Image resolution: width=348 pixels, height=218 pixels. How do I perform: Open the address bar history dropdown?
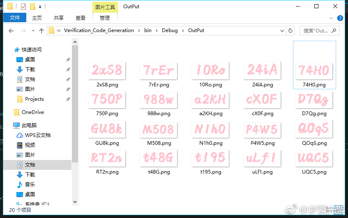pyautogui.click(x=282, y=31)
